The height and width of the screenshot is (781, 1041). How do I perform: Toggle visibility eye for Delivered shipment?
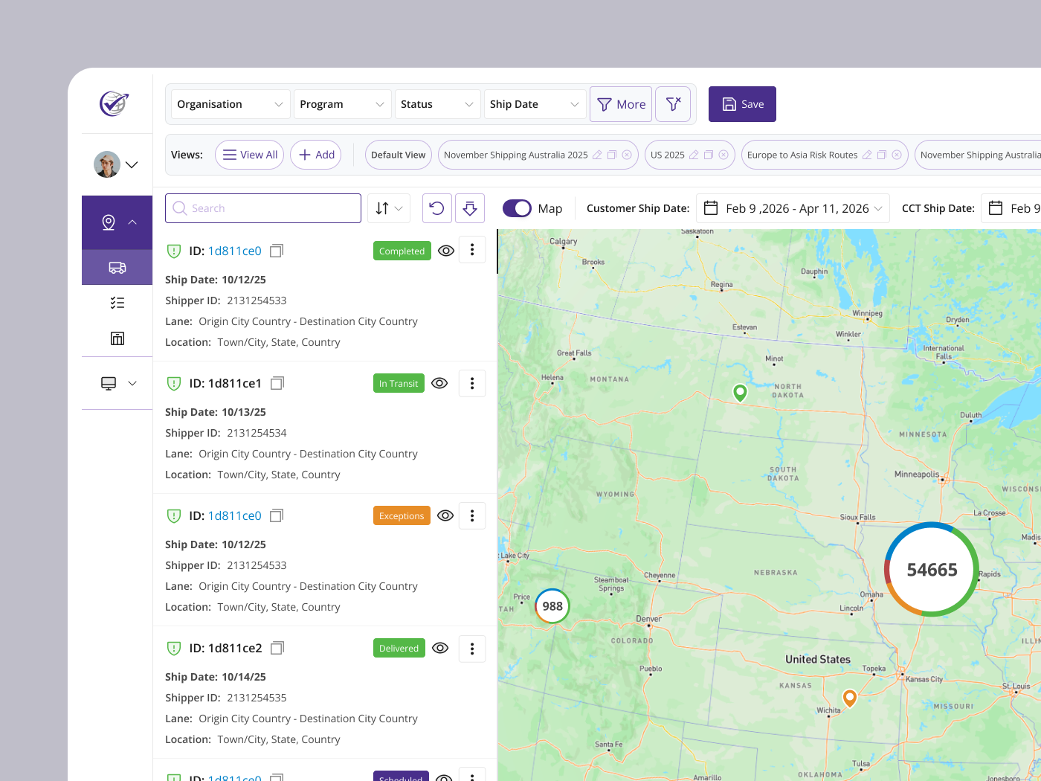click(x=440, y=648)
